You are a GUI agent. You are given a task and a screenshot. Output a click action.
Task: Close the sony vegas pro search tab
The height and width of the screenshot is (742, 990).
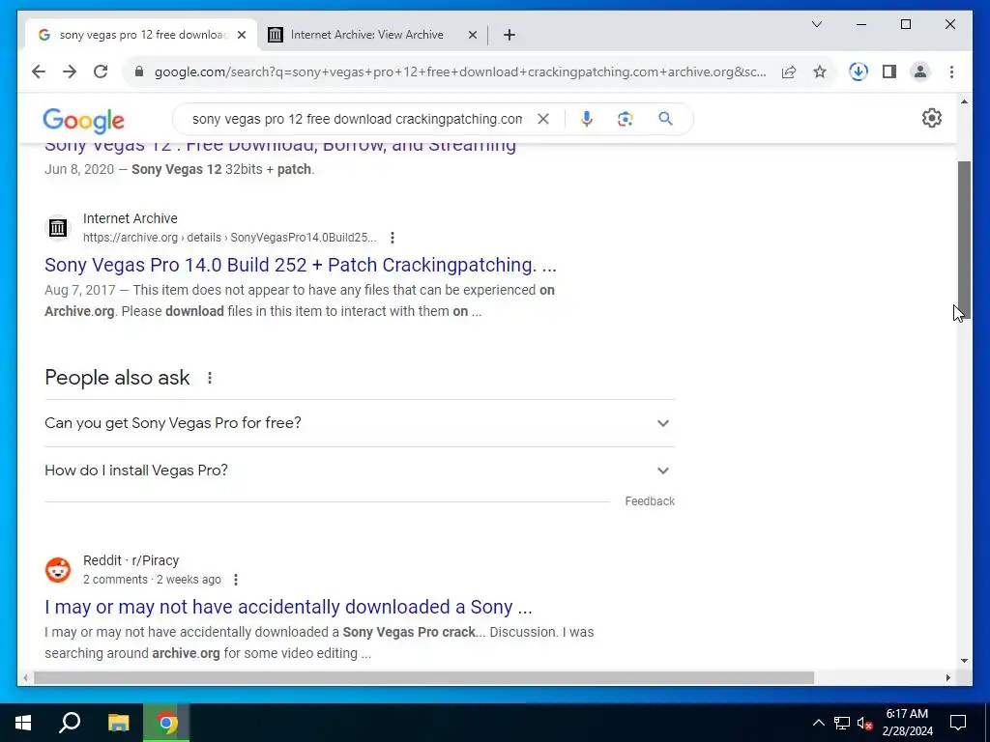click(241, 36)
